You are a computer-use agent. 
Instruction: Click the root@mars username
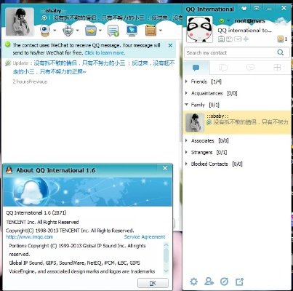click(x=249, y=21)
